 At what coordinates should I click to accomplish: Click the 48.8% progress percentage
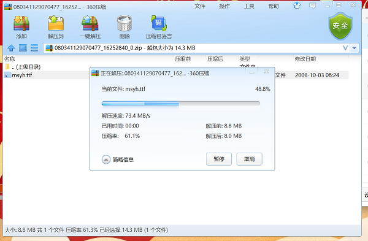pos(263,89)
